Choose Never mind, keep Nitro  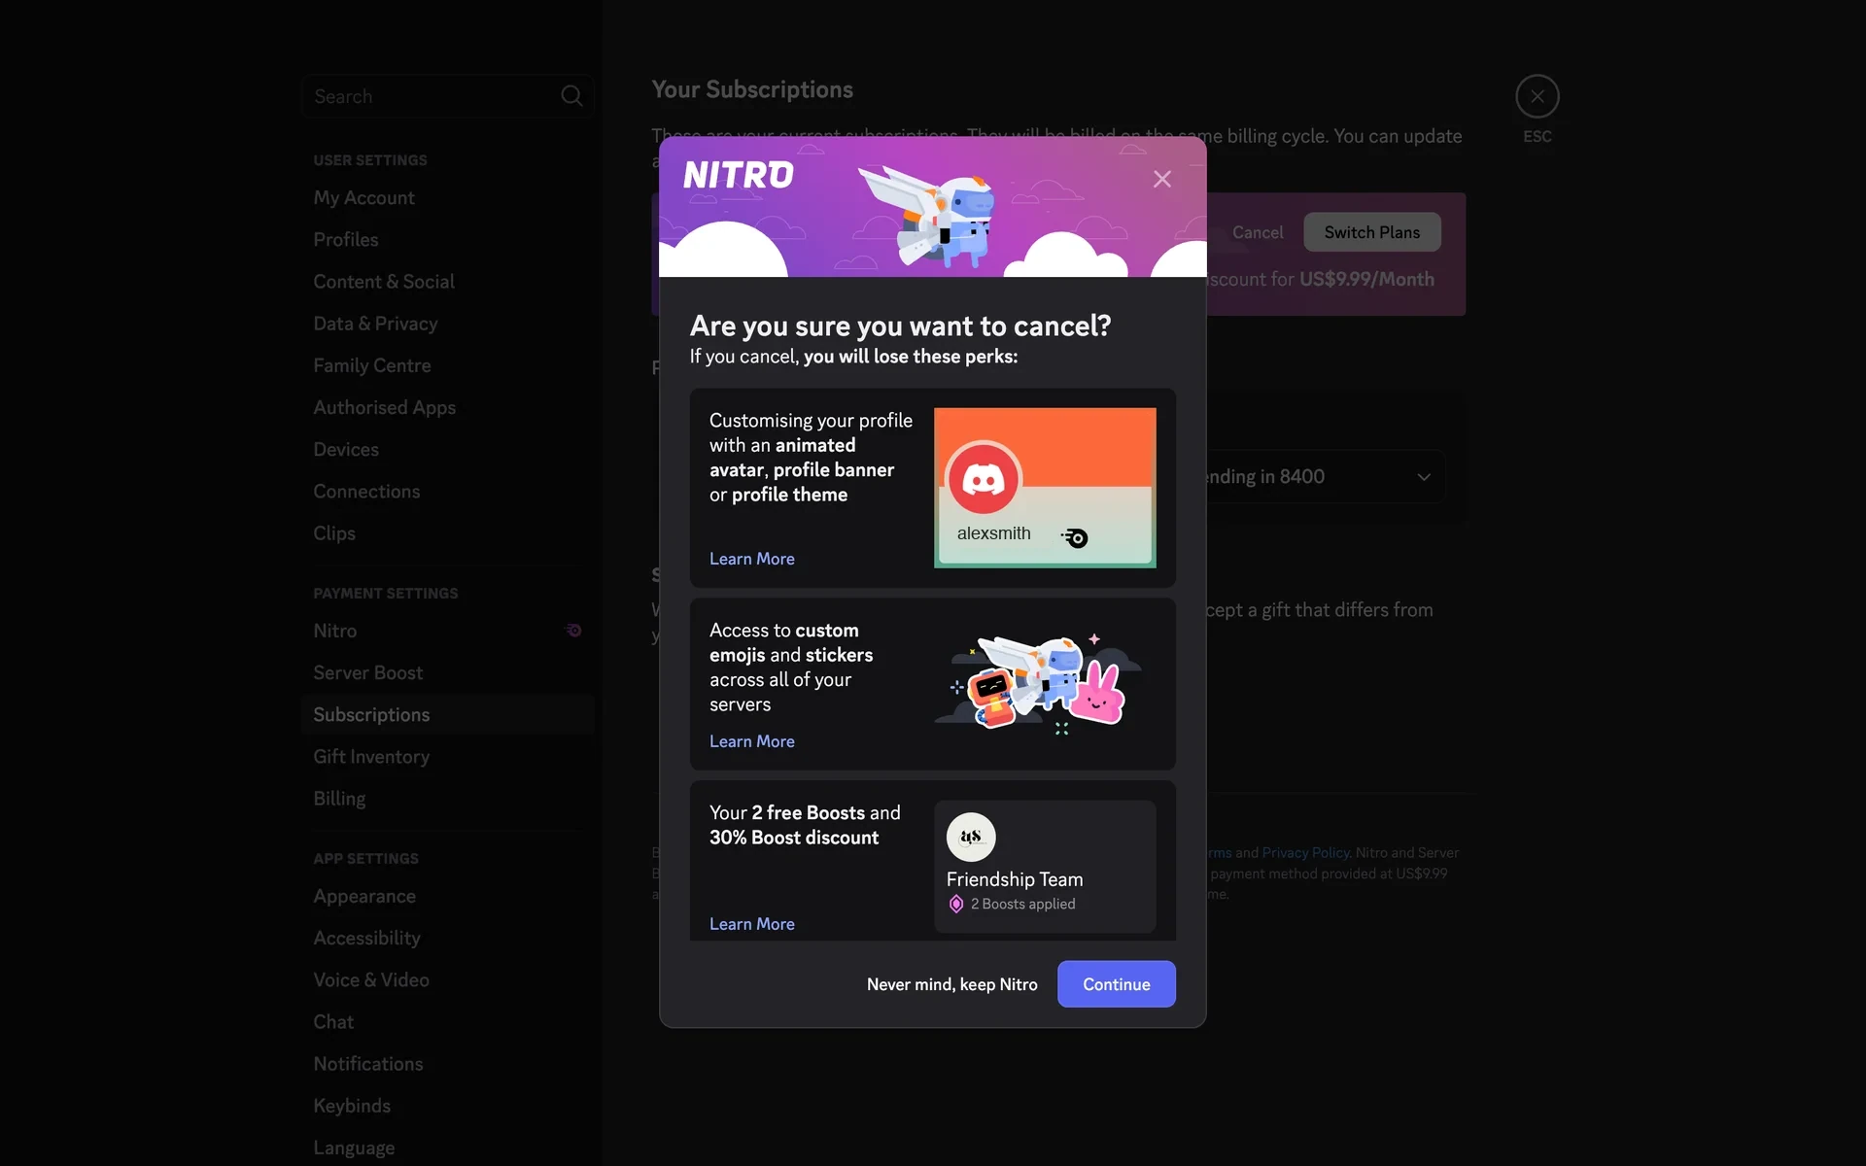[951, 984]
